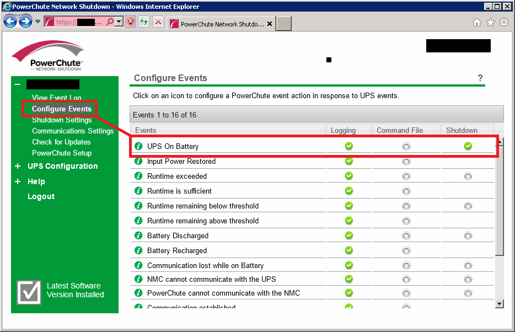Open the help question mark for Configure Events
515x332 pixels.
click(480, 78)
